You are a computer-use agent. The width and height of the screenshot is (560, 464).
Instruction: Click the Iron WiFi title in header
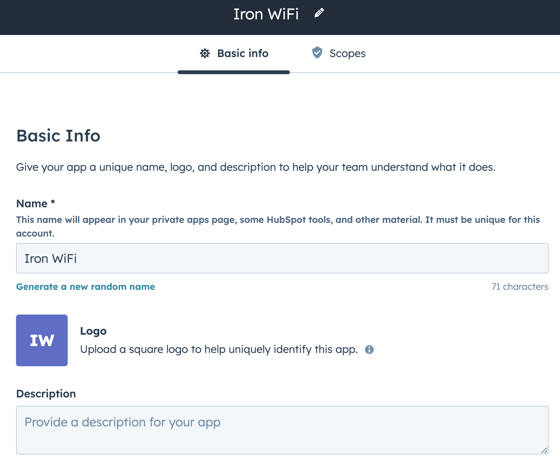266,14
